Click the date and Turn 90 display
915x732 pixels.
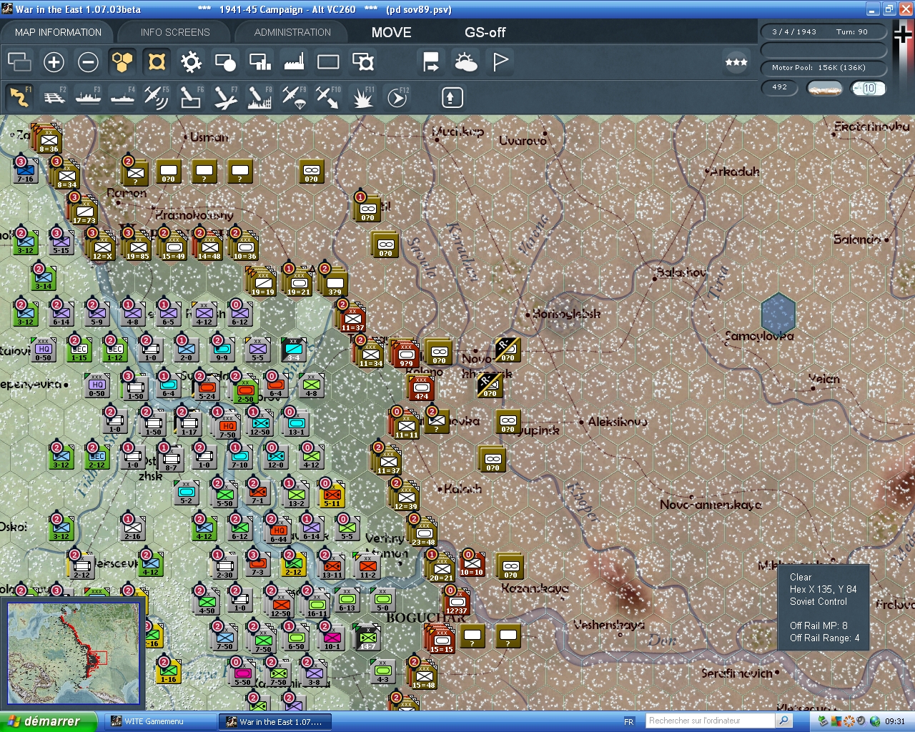tap(823, 31)
